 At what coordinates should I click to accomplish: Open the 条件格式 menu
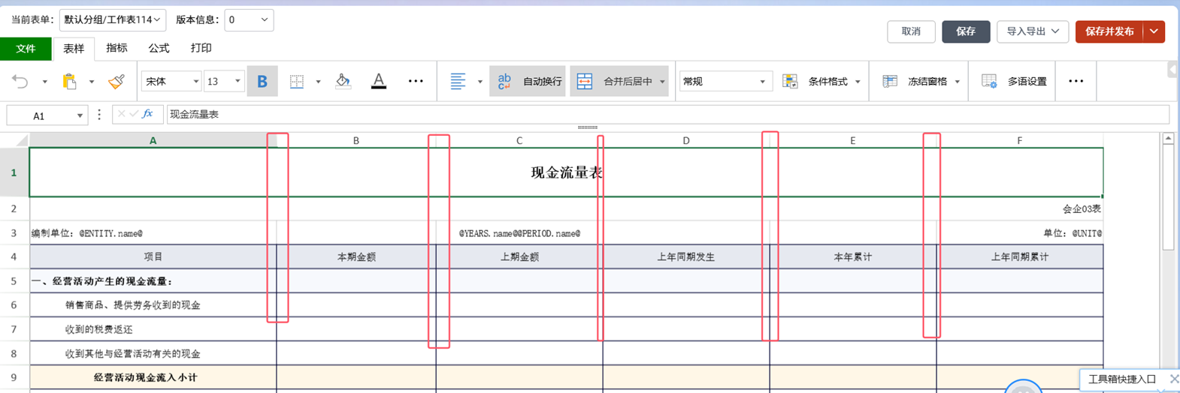pos(821,81)
